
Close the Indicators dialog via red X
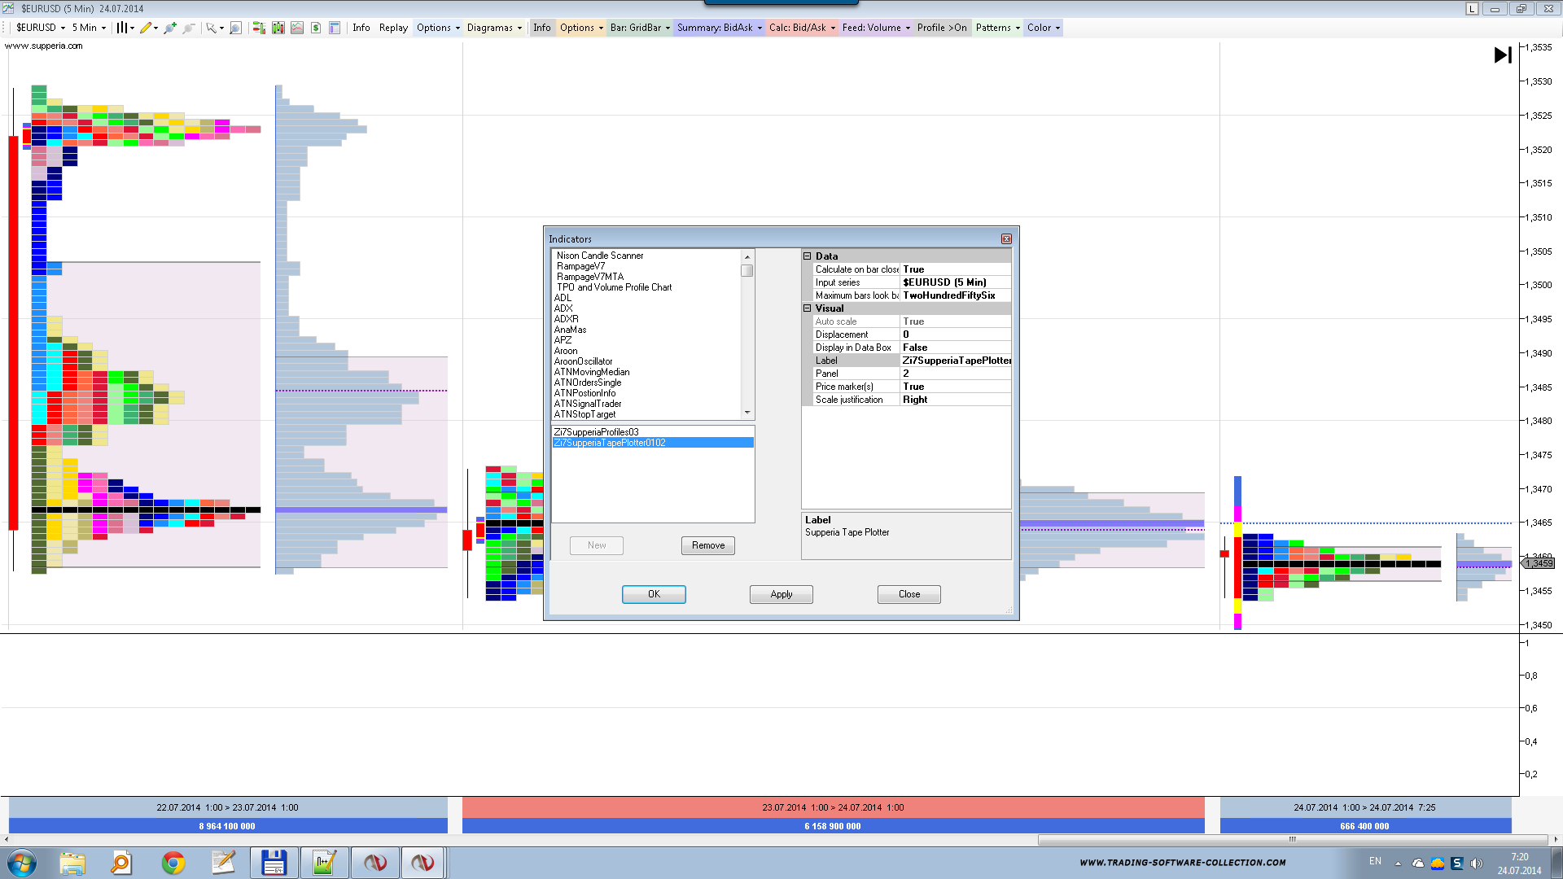[x=1006, y=239]
